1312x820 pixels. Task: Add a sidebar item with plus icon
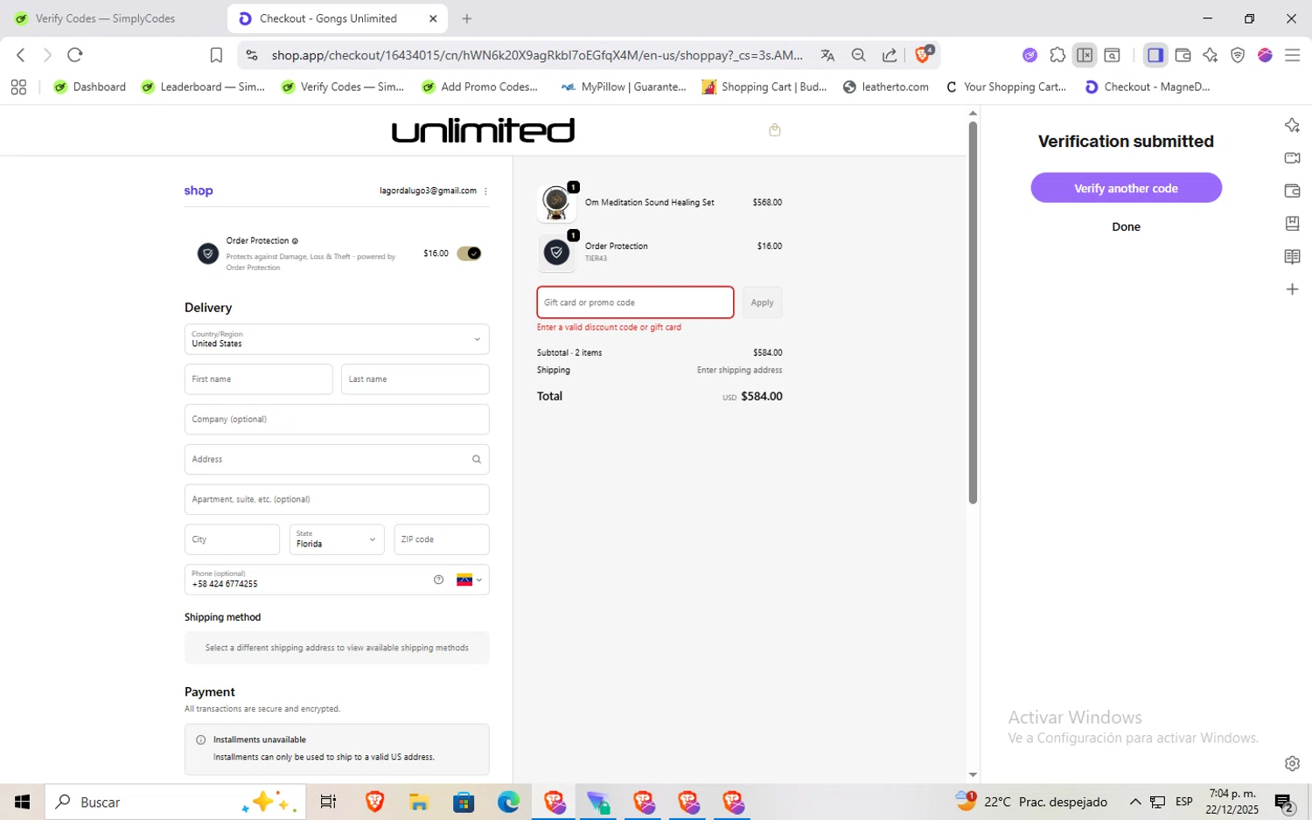[1292, 289]
